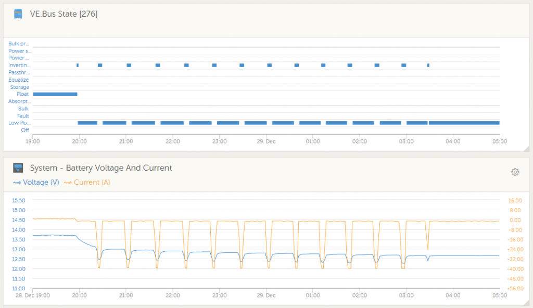Click the VE.Bus State inverter device icon

pos(18,14)
